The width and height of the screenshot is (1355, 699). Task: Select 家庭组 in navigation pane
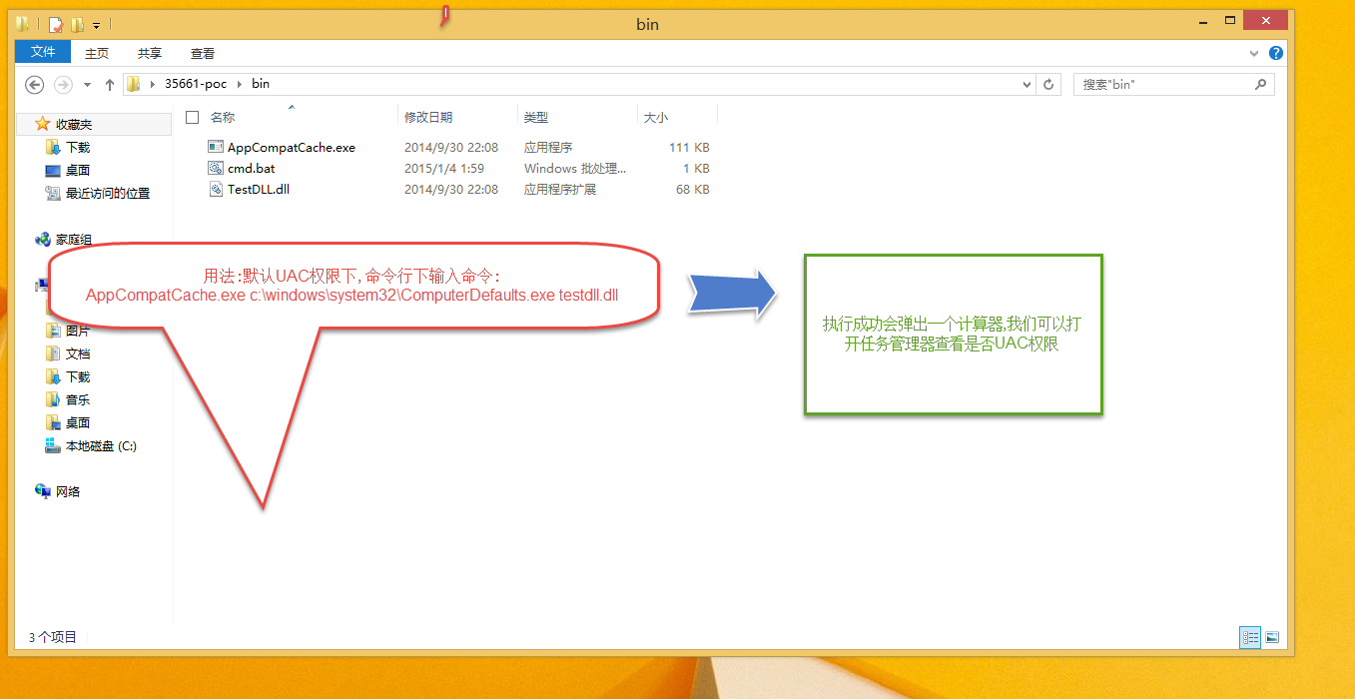pos(74,241)
